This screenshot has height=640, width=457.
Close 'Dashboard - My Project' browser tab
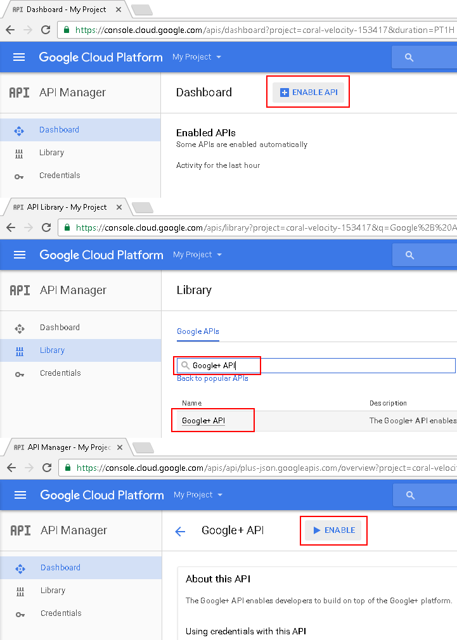click(119, 10)
